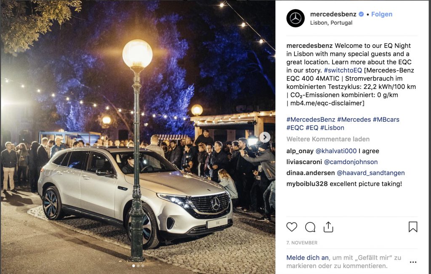The width and height of the screenshot is (431, 274).
Task: Open the #Lisbon hashtag
Action: point(332,128)
